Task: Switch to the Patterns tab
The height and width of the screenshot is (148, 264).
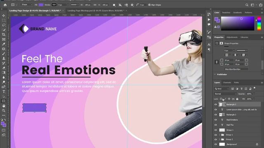Action: pyautogui.click(x=248, y=13)
